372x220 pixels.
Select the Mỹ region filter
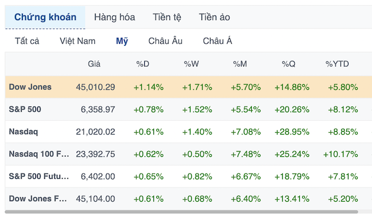pos(122,41)
